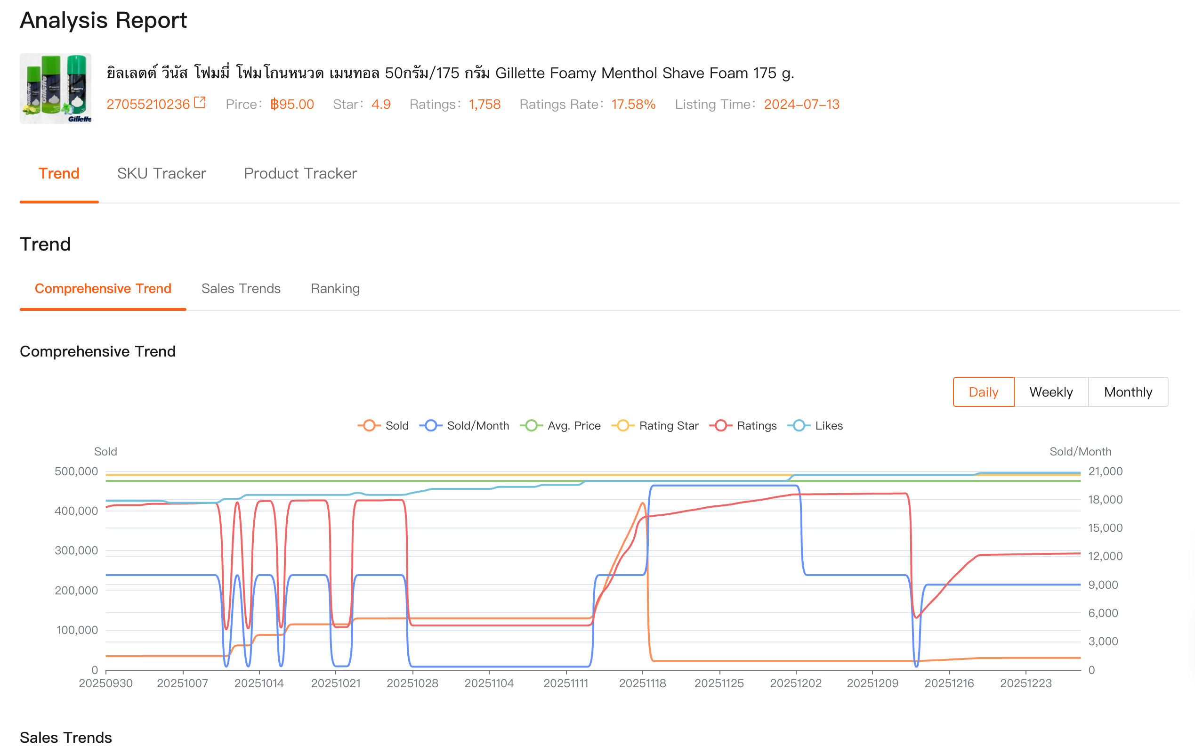Toggle the Likes legend marker
This screenshot has width=1195, height=747.
point(799,425)
